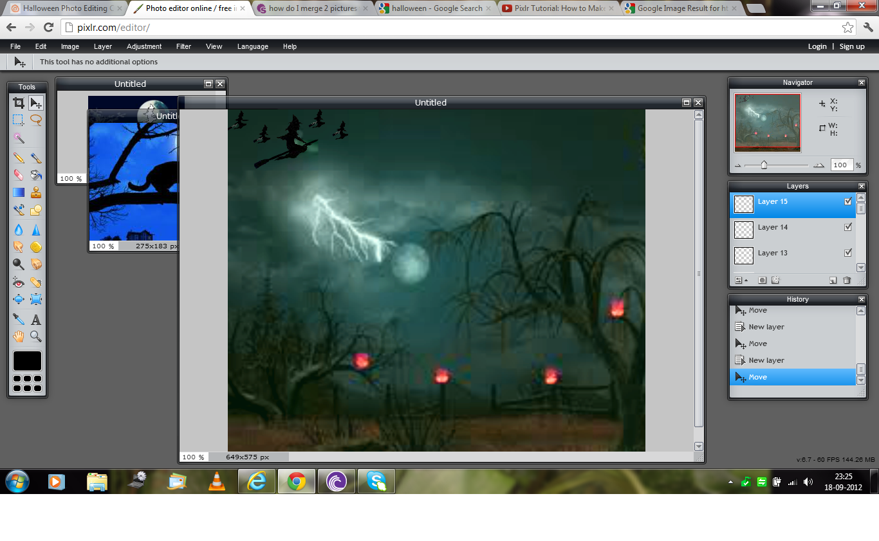This screenshot has width=879, height=541.
Task: Click the Navigator zoom percentage field
Action: pyautogui.click(x=841, y=165)
